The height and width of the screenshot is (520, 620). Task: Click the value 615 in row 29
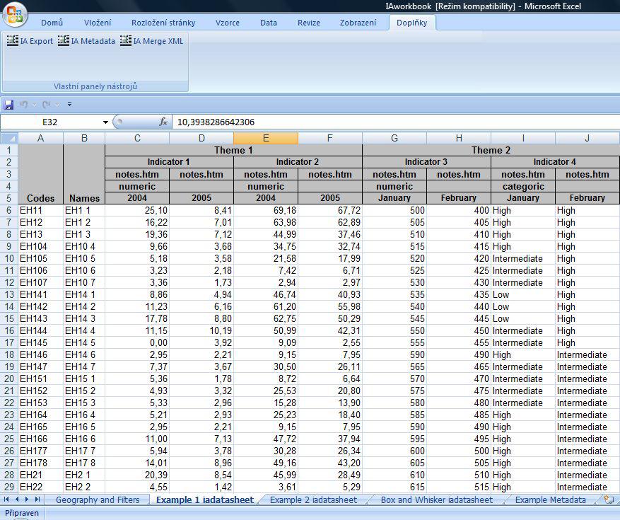(394, 487)
